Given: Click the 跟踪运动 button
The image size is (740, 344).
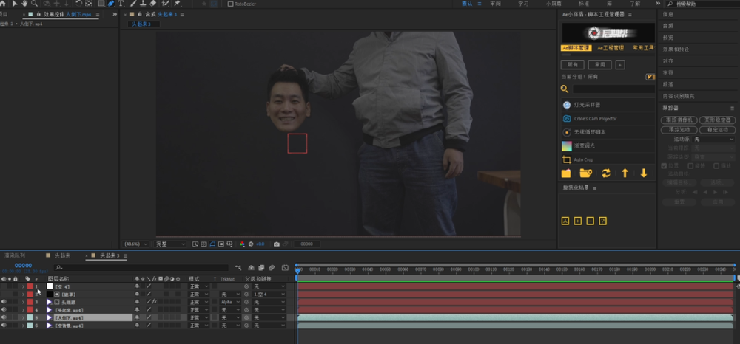Looking at the screenshot, I should tap(678, 130).
